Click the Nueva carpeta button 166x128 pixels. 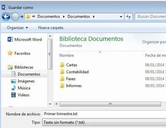pyautogui.click(x=51, y=28)
